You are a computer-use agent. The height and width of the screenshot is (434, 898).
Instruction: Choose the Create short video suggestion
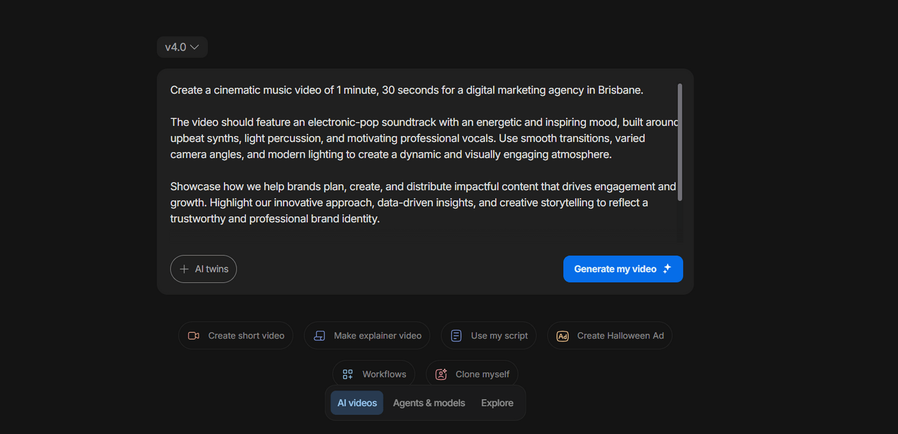coord(246,336)
